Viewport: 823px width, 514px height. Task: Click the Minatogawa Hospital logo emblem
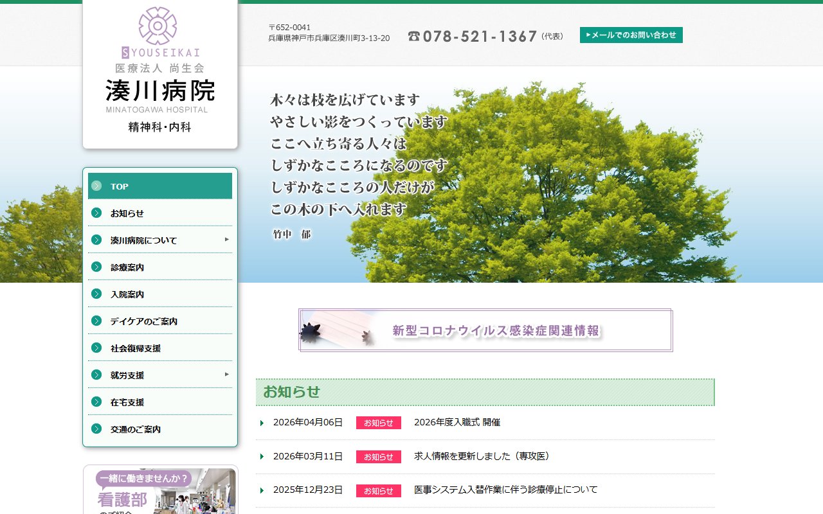coord(158,26)
